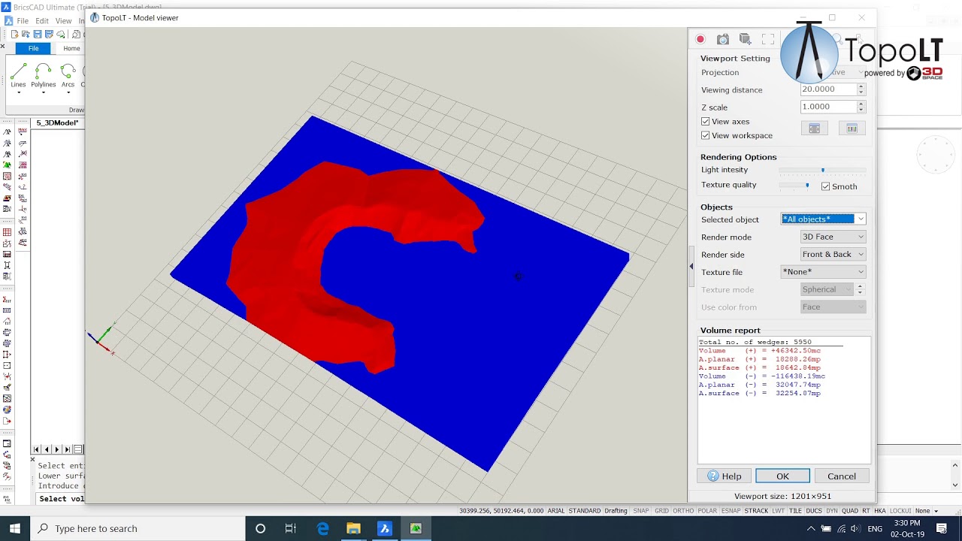Click the add 3D object icon

pyautogui.click(x=746, y=39)
